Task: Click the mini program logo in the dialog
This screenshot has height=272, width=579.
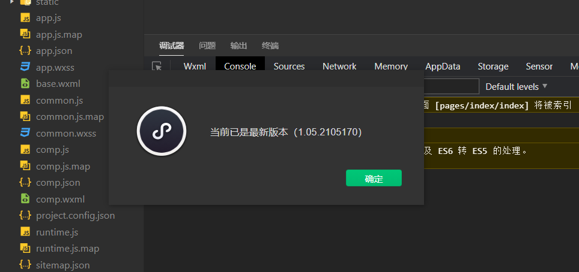Action: [x=162, y=131]
